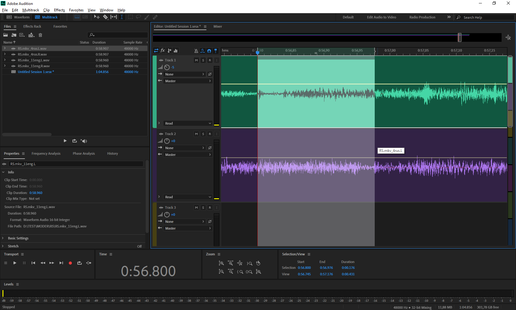Click the Sends button in editor toolbar
Screen dimensions: 516x310
169,51
